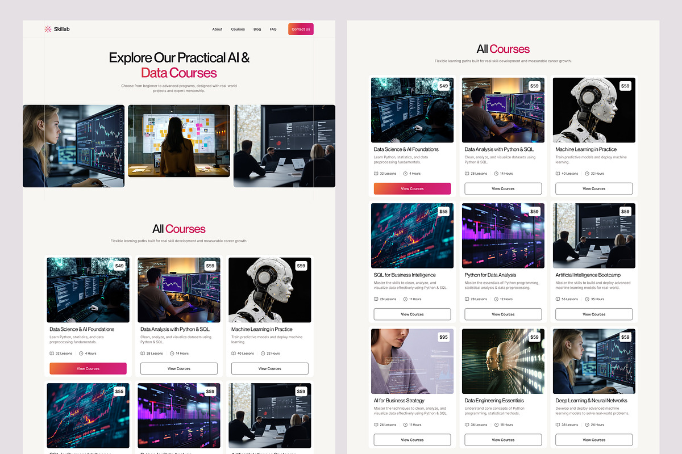Click the Contact Us button
The image size is (682, 454).
[301, 29]
